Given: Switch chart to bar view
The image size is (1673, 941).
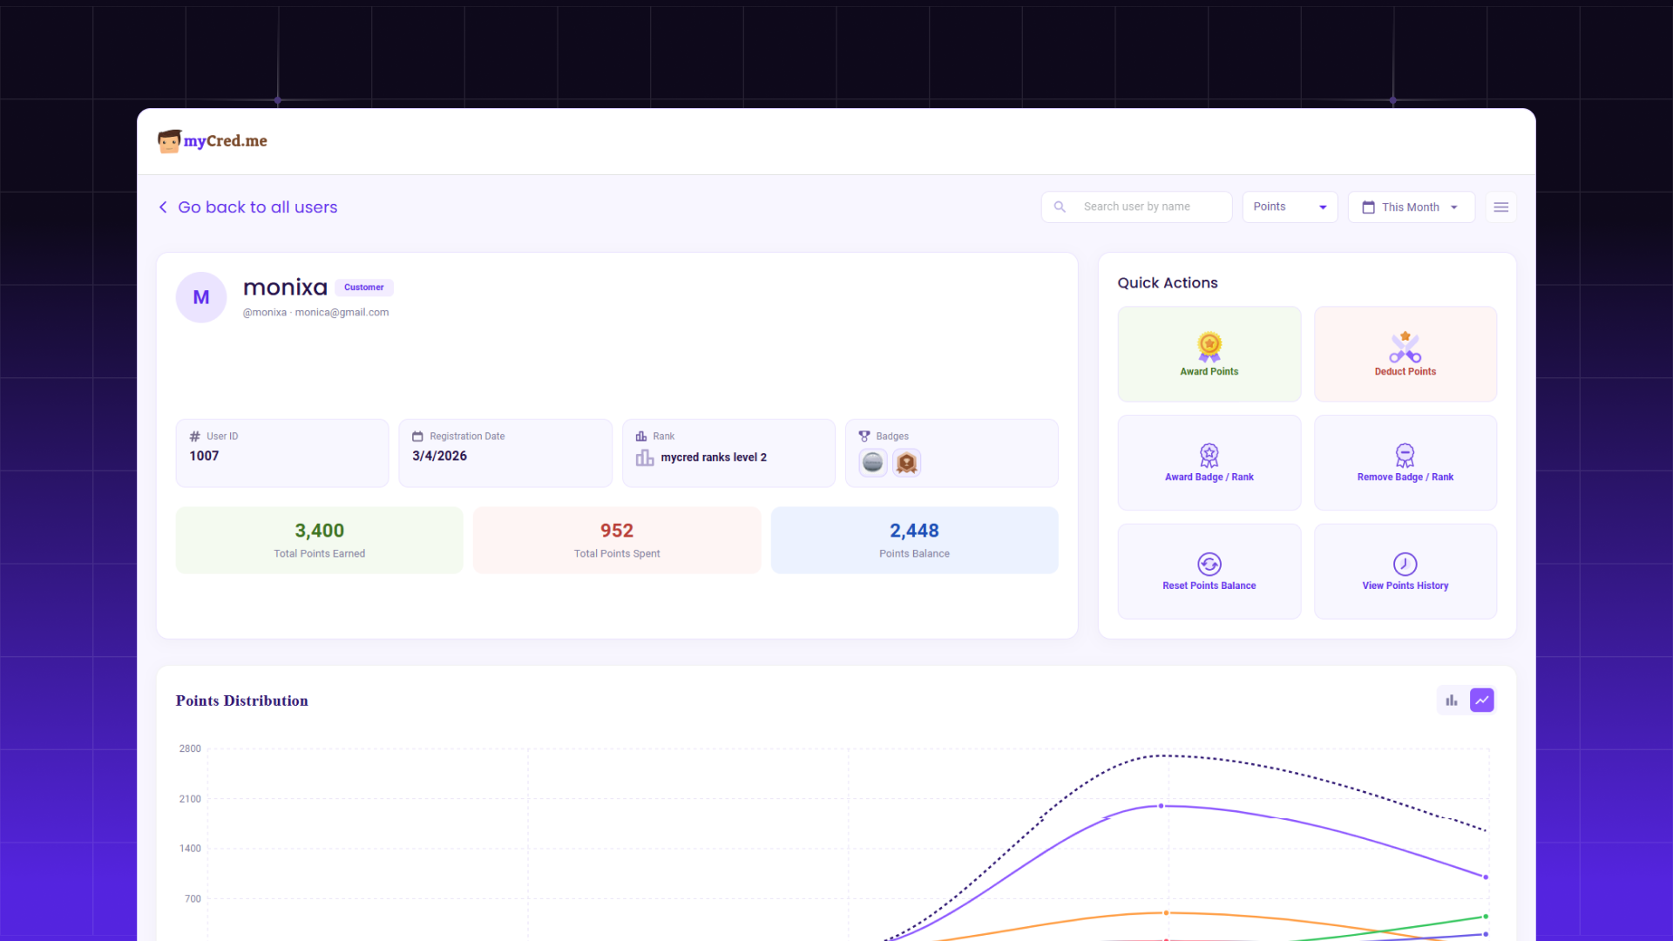Looking at the screenshot, I should click(1452, 701).
